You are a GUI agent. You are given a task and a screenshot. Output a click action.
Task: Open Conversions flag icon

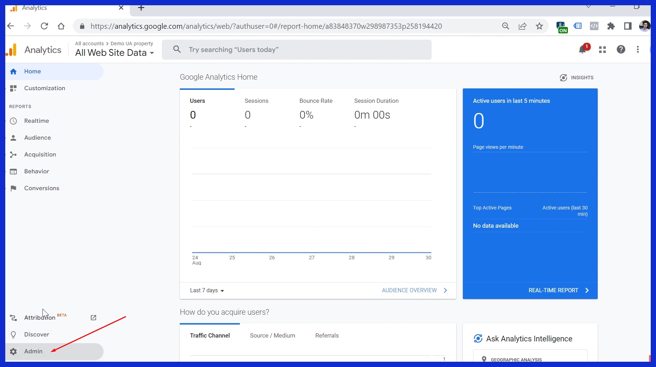coord(13,188)
